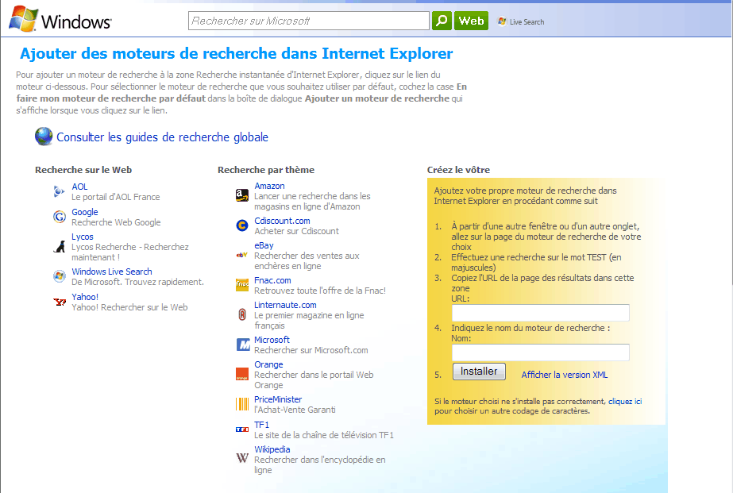Click the text Rechercher sur Microsoft.com
Screen dimensions: 733x493
point(311,350)
